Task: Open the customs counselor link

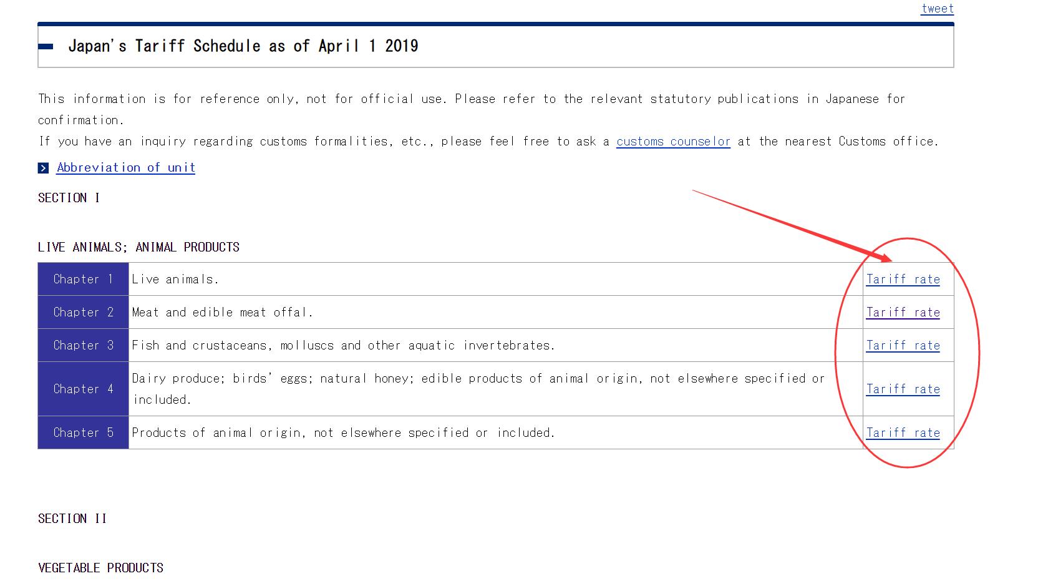Action: (672, 142)
